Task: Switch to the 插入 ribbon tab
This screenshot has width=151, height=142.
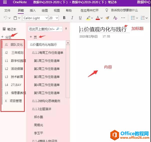Action: coord(33,10)
